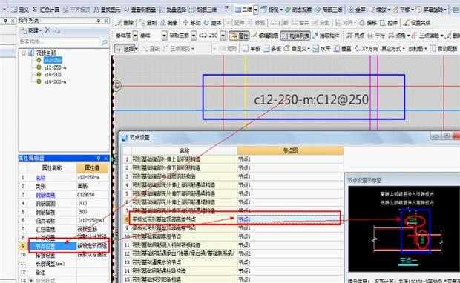
Task: Click the 节点图 column header
Action: coord(290,150)
